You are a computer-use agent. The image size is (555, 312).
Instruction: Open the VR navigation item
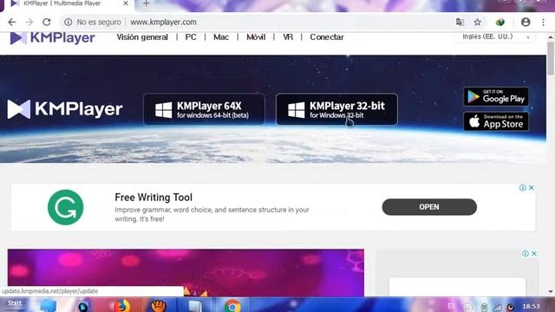click(288, 37)
